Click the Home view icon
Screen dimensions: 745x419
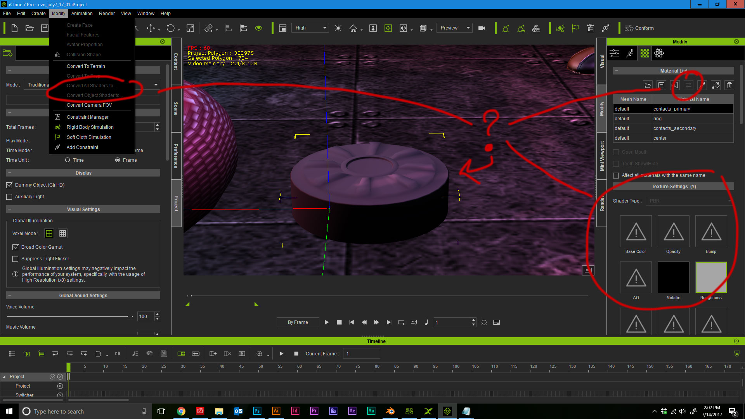point(353,28)
